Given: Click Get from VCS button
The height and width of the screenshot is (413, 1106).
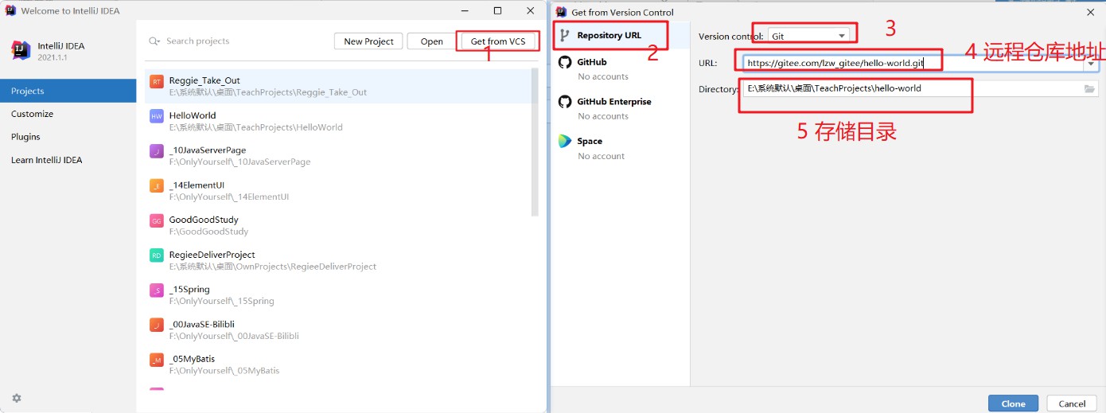Looking at the screenshot, I should [x=498, y=41].
